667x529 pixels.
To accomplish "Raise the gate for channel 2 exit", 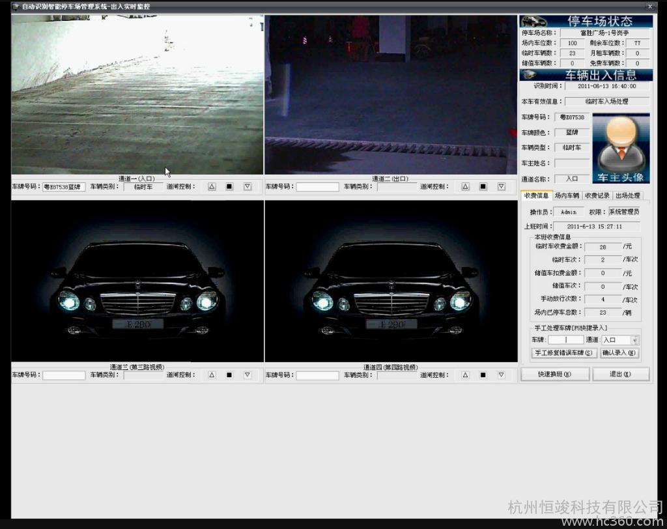I will (465, 186).
